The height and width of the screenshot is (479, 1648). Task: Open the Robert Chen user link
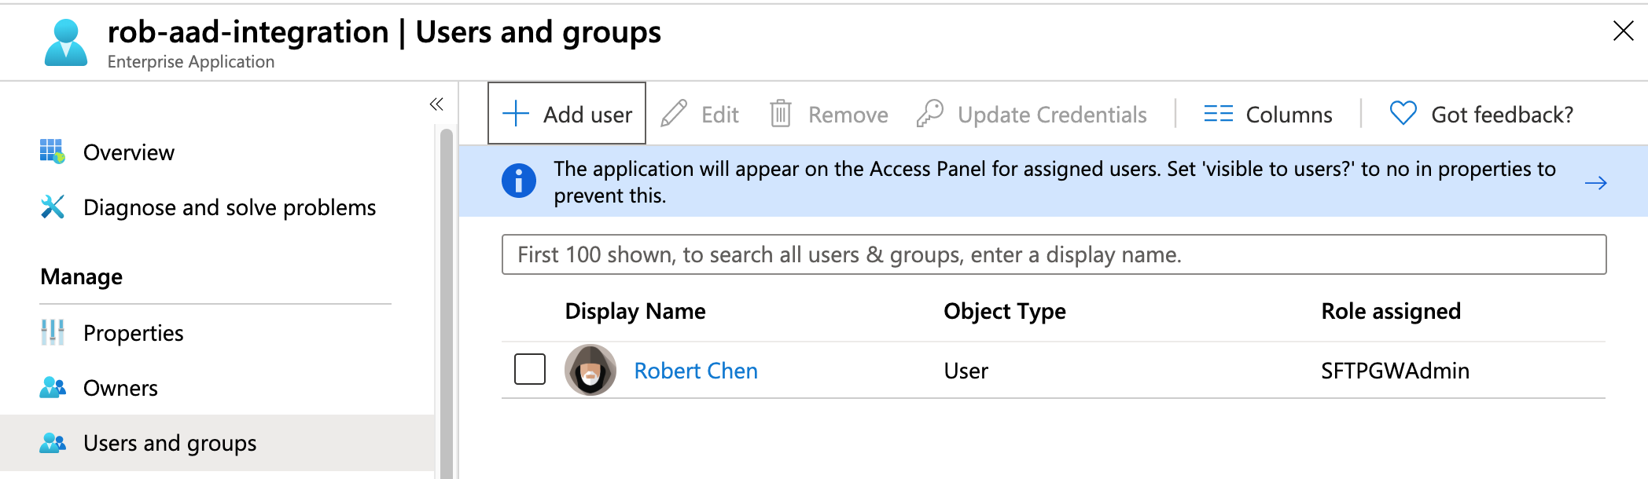pyautogui.click(x=696, y=371)
